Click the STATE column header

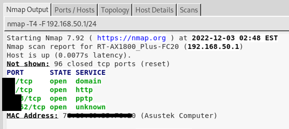click(60, 73)
